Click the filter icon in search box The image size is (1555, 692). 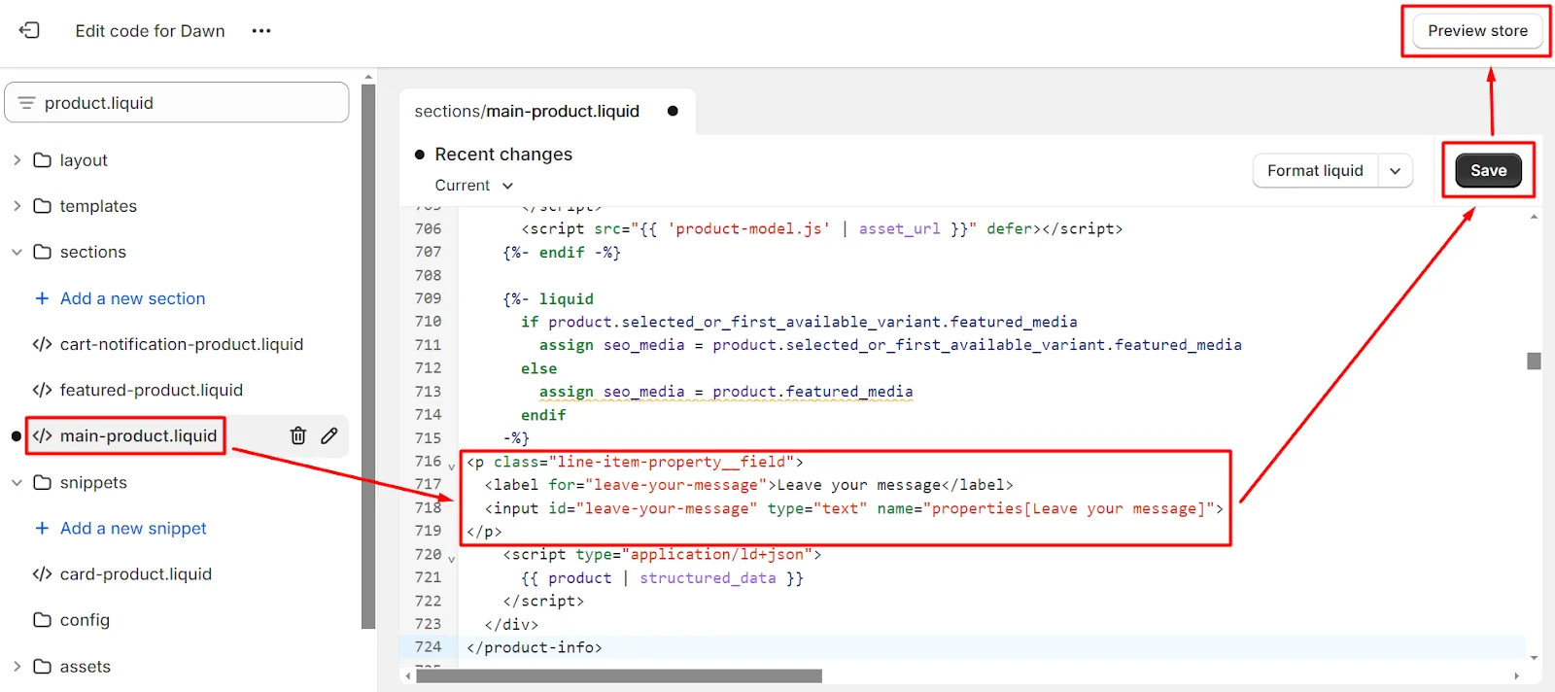tap(26, 103)
